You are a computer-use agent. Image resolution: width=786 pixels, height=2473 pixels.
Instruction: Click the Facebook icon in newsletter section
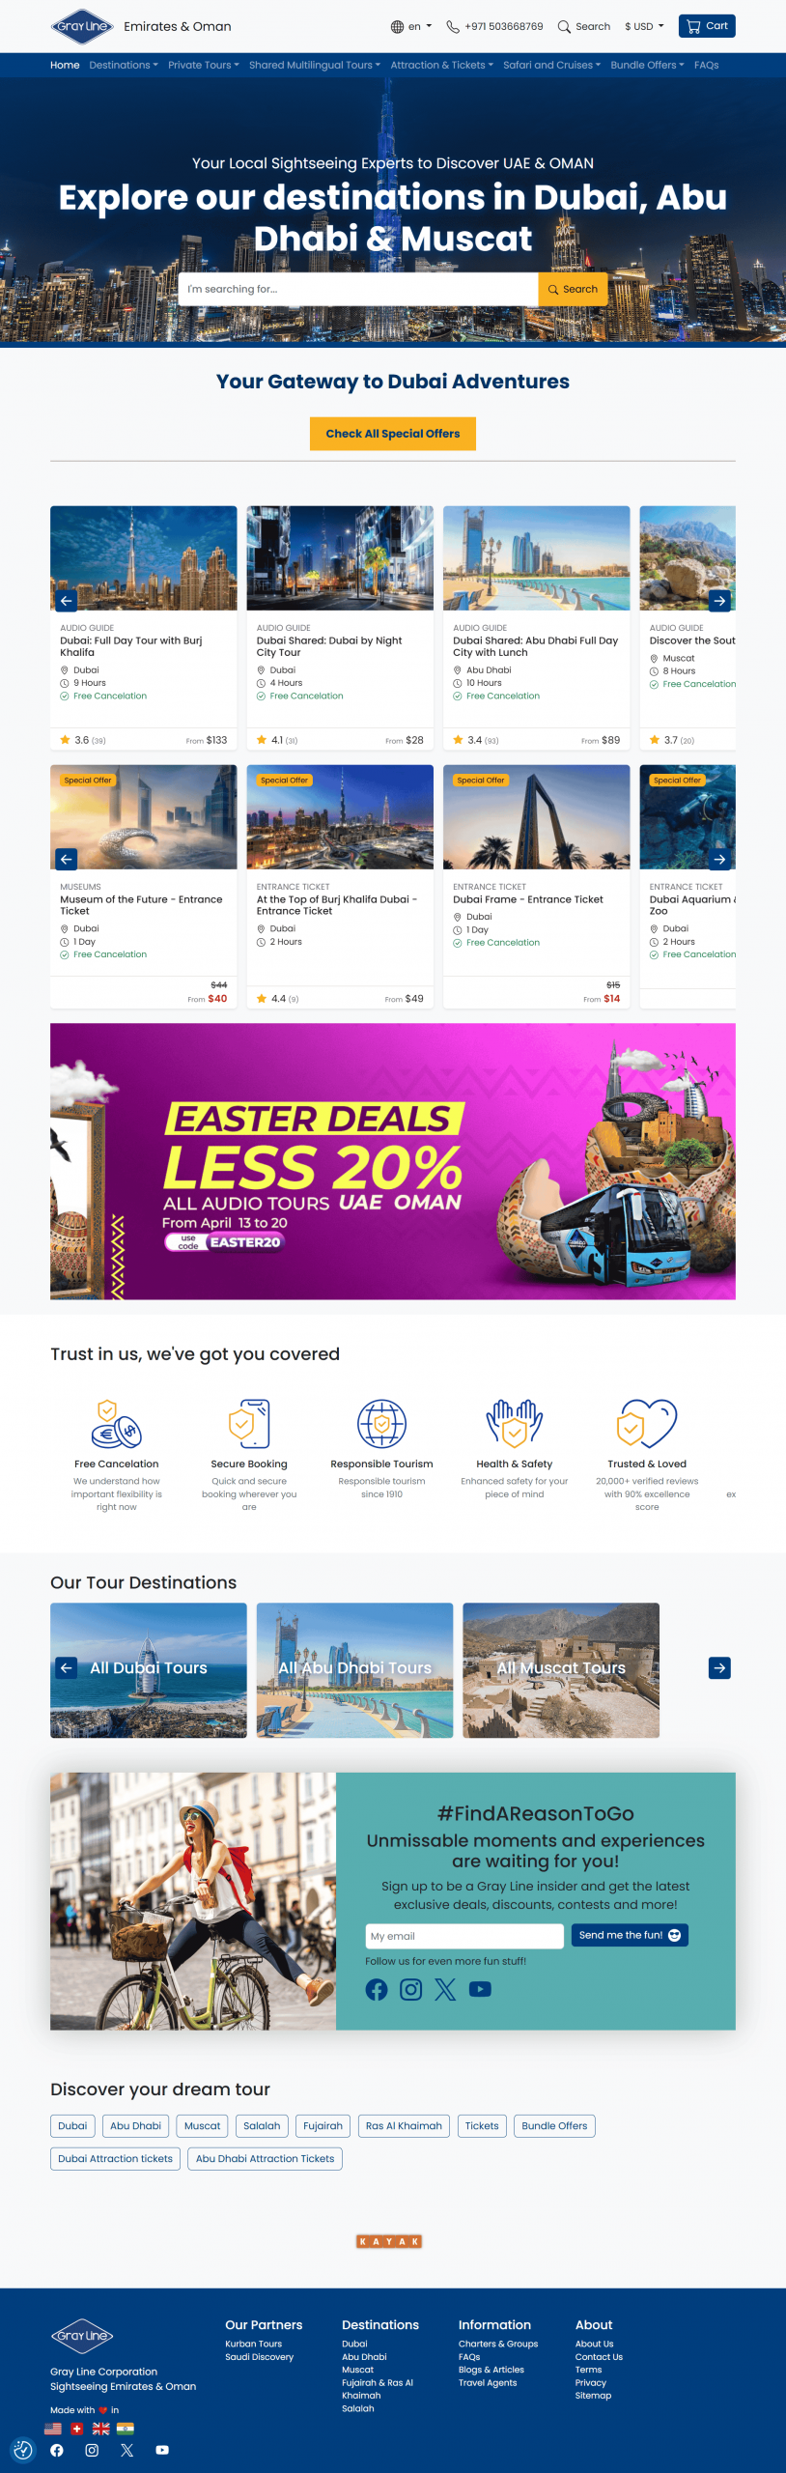[x=377, y=1989]
